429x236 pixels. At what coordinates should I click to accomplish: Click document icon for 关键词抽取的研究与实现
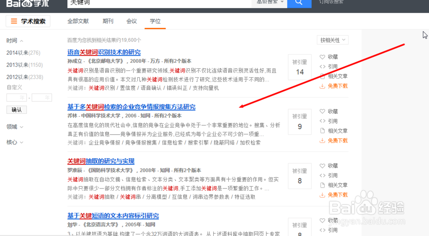[322, 185]
